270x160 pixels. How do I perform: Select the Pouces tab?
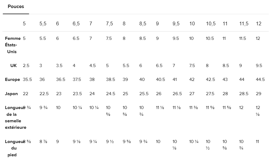(16, 6)
